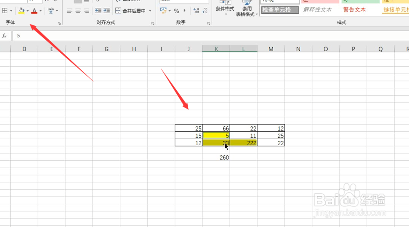Select column G header

pos(106,49)
